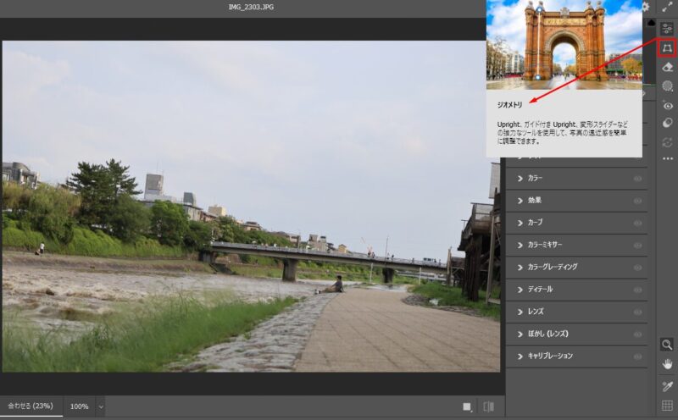Screen dimensions: 678x420
Task: Toggle before/after split view icon
Action: 488,406
